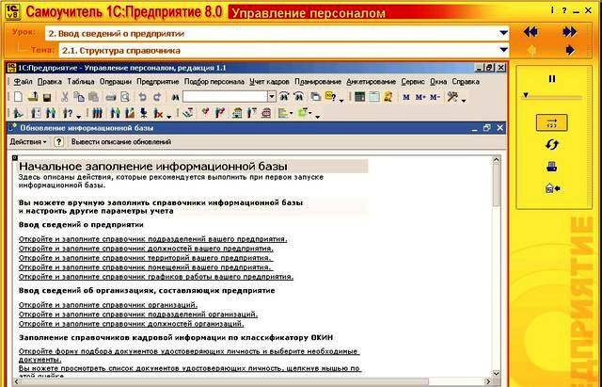Click the Undo arrow icon

tap(142, 97)
